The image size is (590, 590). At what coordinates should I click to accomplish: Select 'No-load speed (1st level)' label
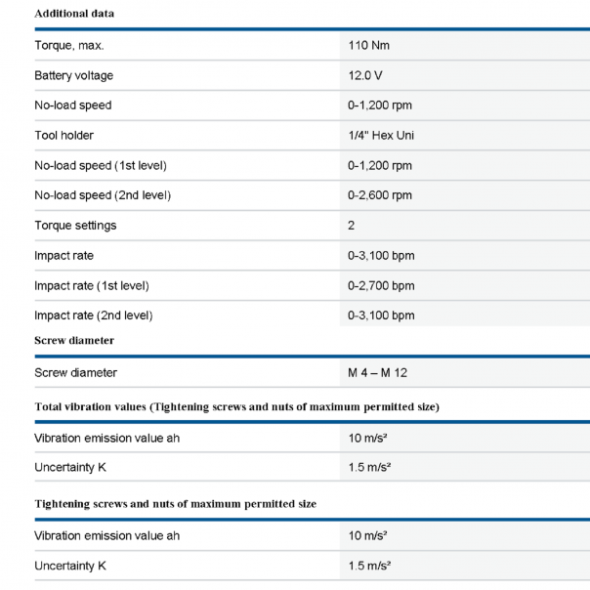103,165
